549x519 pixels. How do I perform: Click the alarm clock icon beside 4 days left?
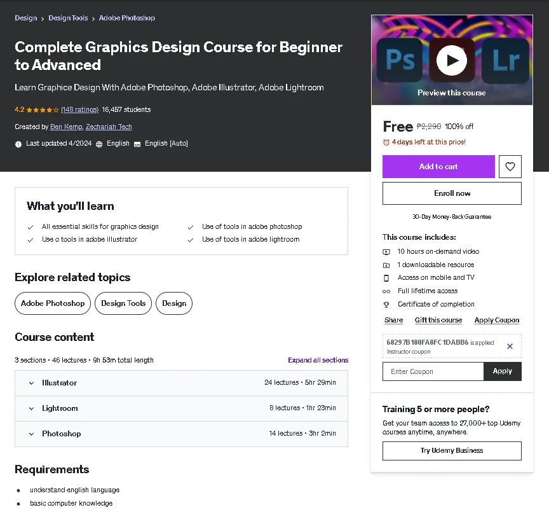tap(386, 142)
